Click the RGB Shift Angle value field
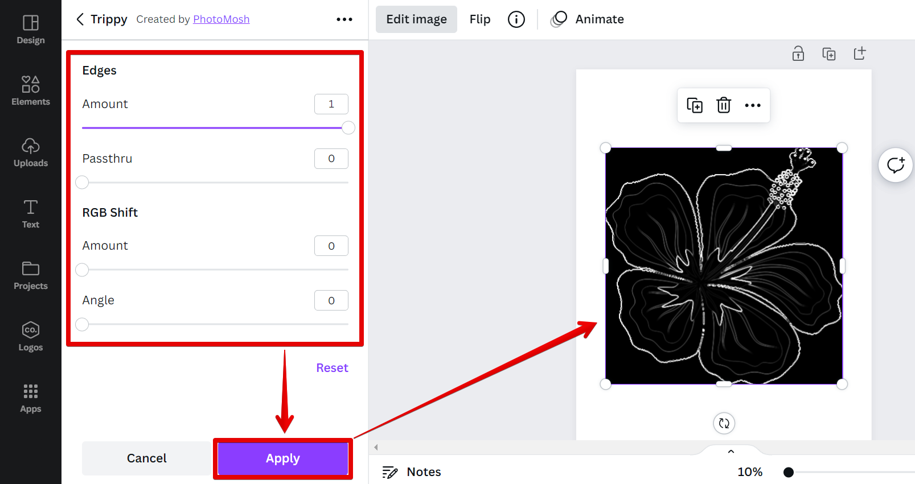This screenshot has height=484, width=915. 331,300
